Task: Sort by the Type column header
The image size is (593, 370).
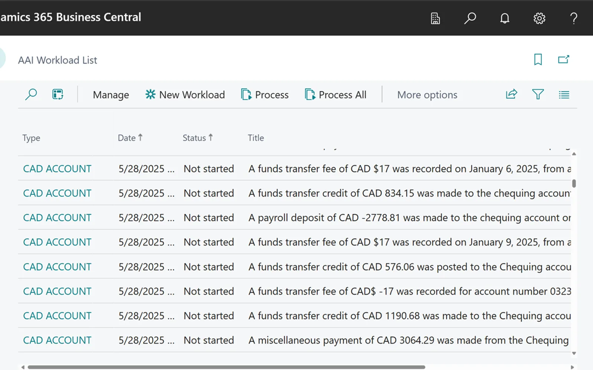Action: (31, 138)
